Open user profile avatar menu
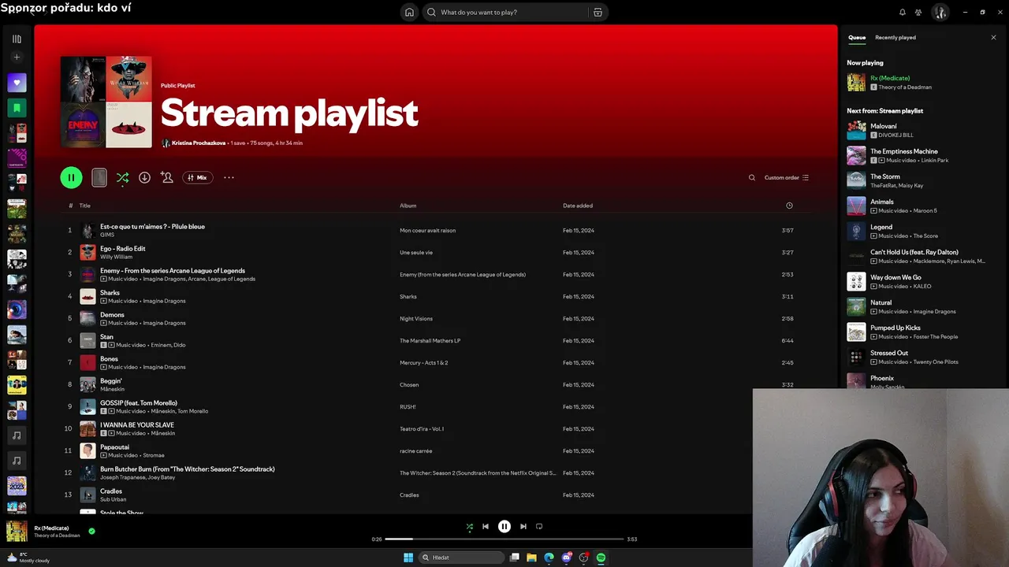Screen dimensions: 1009x567 [x=940, y=13]
